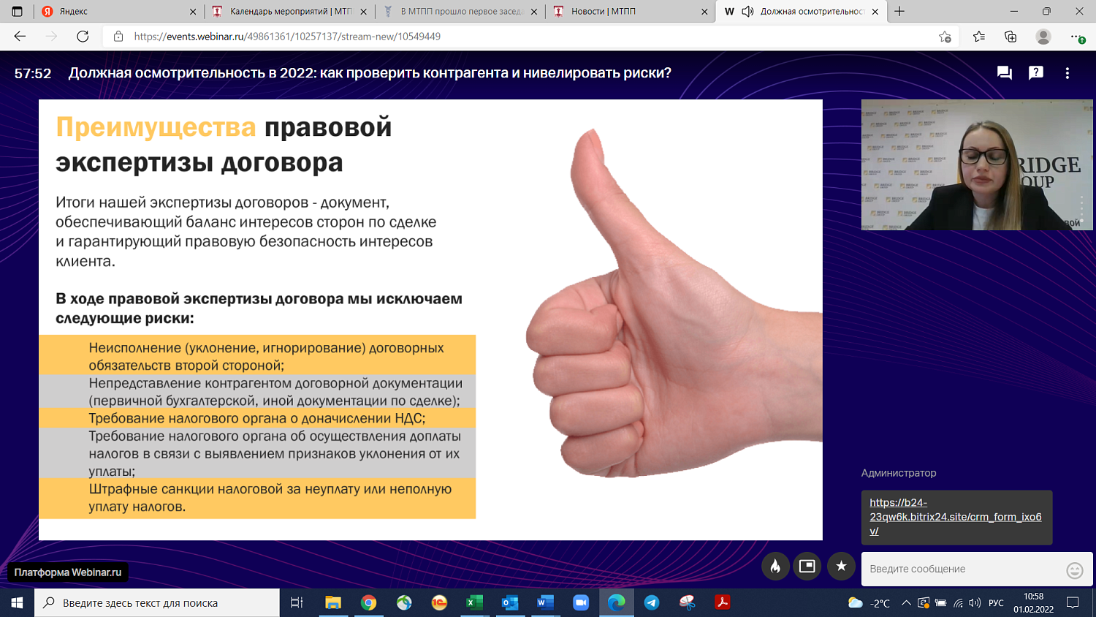The image size is (1096, 617).
Task: Open the weather widget showing -2°C
Action: coord(869,603)
